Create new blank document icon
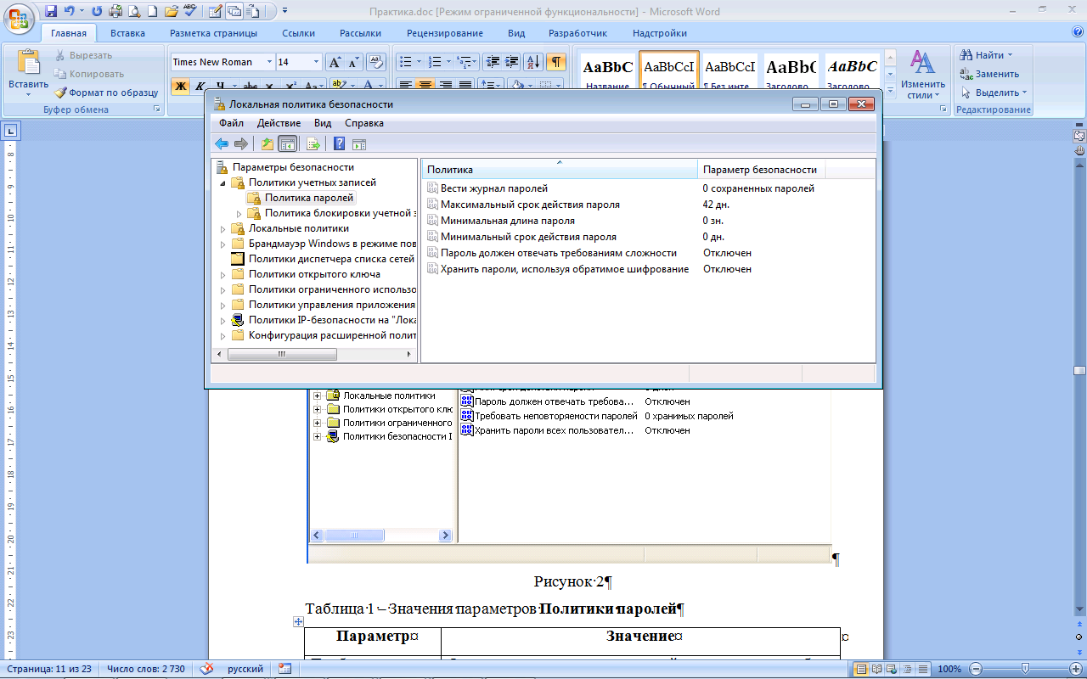The width and height of the screenshot is (1087, 679). (x=151, y=12)
